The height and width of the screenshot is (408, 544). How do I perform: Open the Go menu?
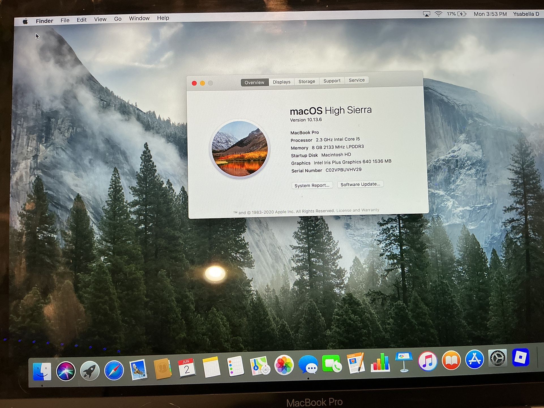[x=117, y=18]
